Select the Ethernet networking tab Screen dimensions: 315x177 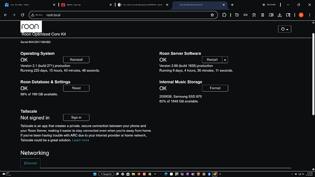pos(30,163)
